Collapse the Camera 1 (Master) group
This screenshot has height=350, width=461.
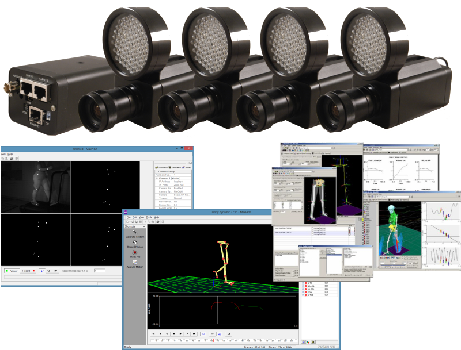tap(157, 178)
